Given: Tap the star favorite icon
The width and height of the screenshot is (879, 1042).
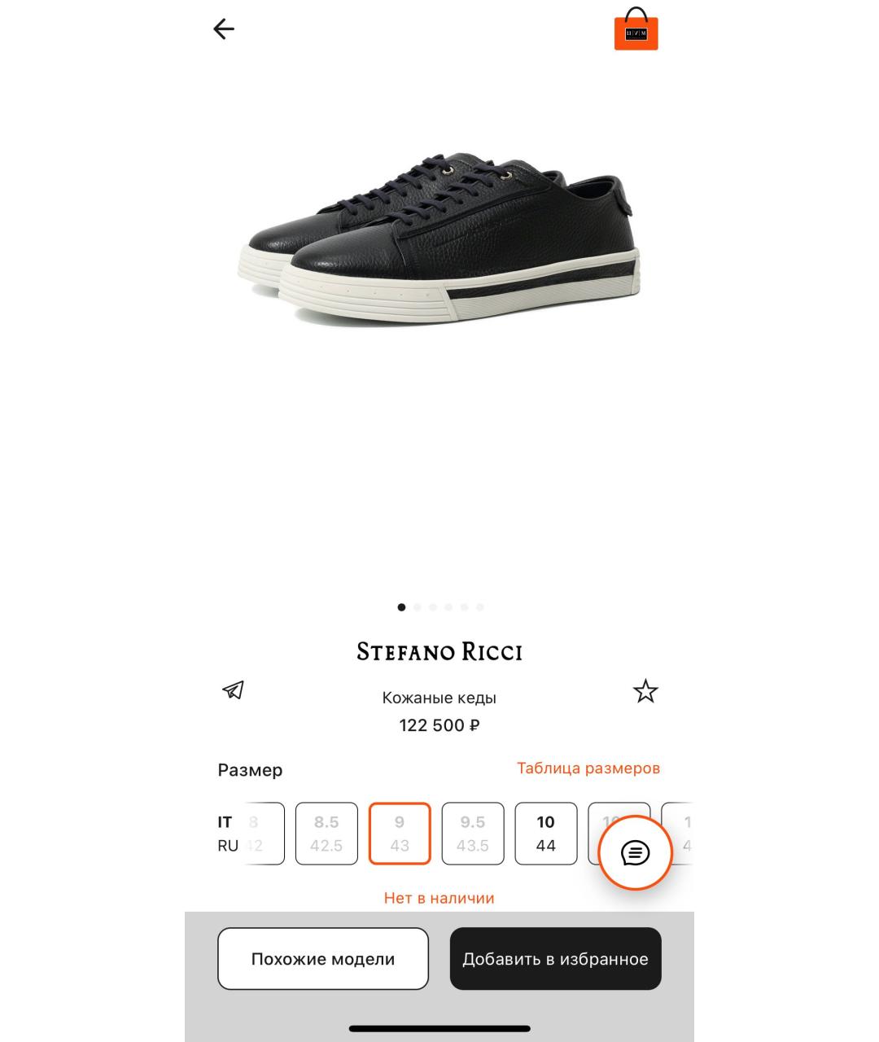Looking at the screenshot, I should [x=645, y=691].
